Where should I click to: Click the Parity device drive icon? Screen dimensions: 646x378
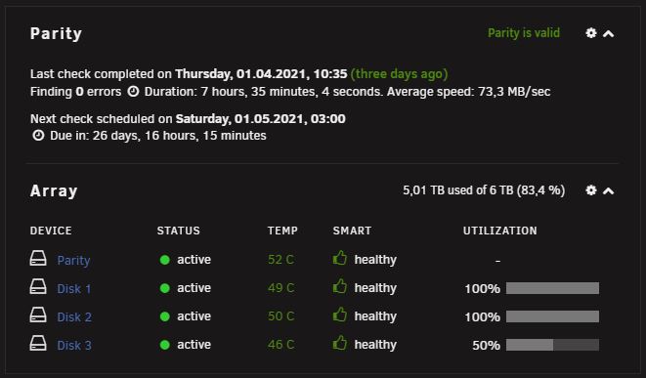[38, 259]
